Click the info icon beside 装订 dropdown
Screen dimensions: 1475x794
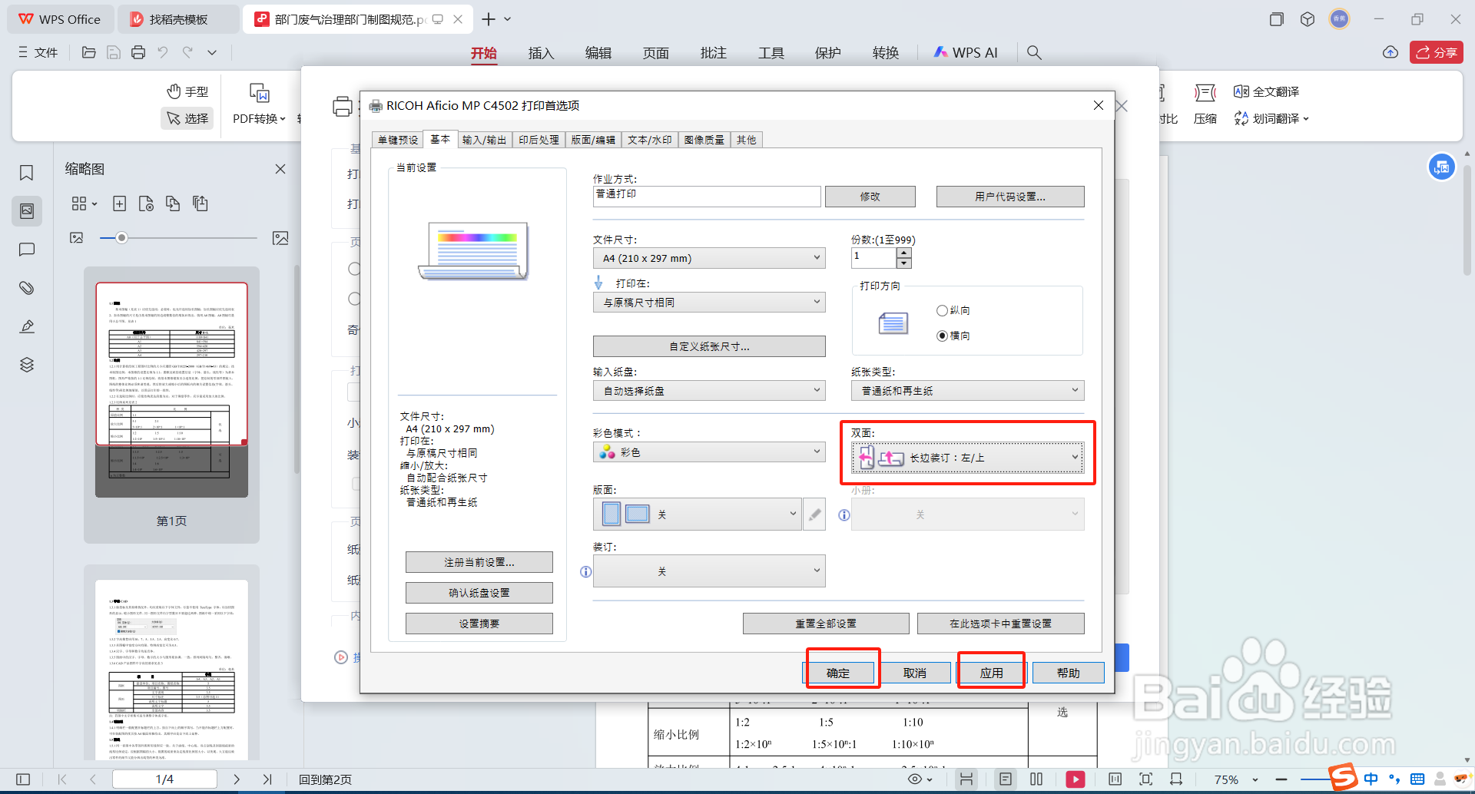pos(586,571)
